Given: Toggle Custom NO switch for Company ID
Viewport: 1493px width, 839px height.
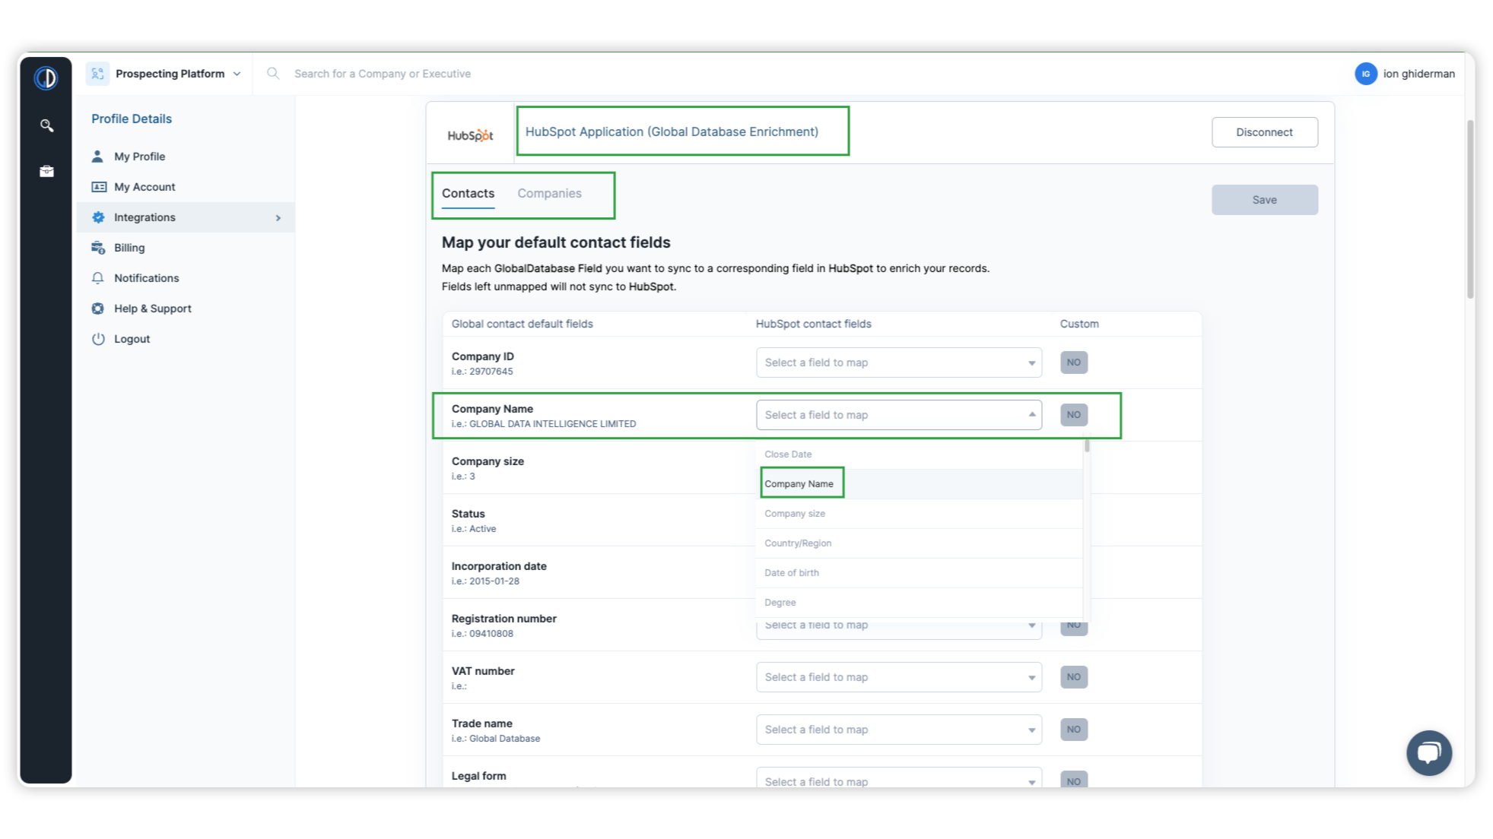Looking at the screenshot, I should pos(1073,363).
